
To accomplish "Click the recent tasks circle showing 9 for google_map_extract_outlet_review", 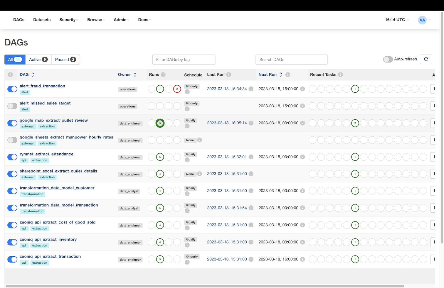I will (355, 123).
